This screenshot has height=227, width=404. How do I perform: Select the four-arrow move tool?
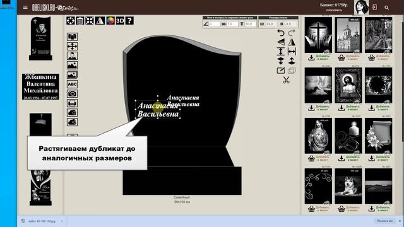[72, 46]
